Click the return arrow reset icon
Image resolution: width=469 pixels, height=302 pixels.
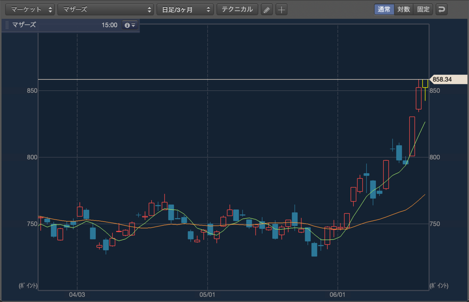(442, 9)
